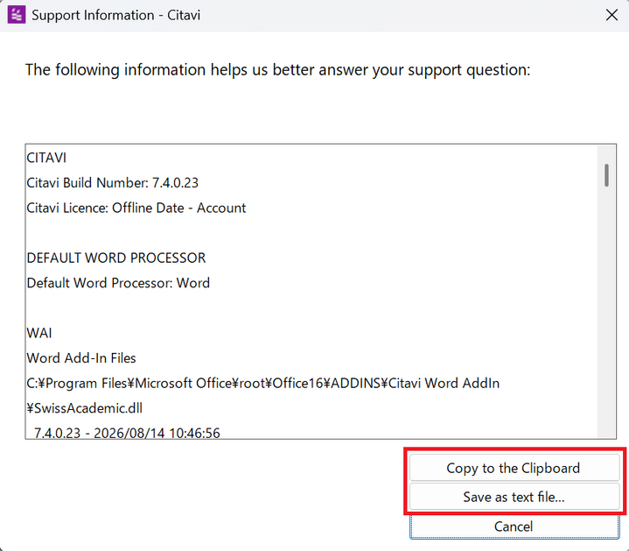Click the Copy to the Clipboard button
Viewport: 629px width, 551px height.
(514, 468)
